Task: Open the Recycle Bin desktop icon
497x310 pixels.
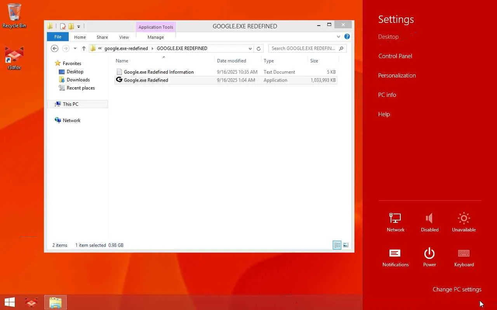Action: (14, 16)
